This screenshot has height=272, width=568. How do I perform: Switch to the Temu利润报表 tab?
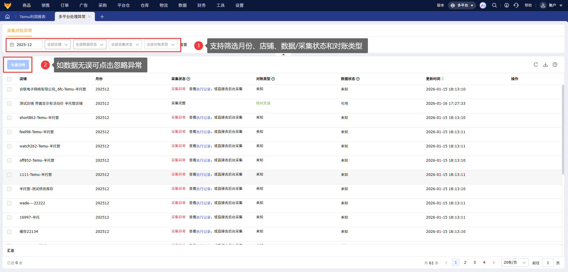[x=33, y=17]
